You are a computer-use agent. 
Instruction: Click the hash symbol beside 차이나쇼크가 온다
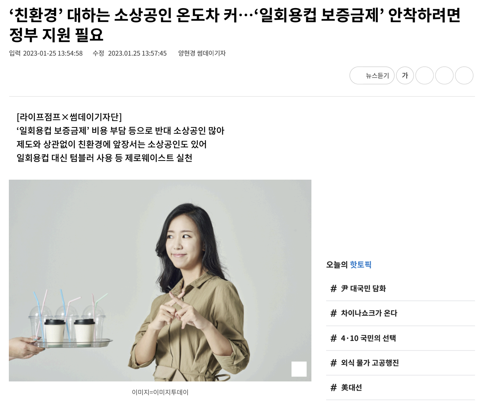[x=334, y=313]
